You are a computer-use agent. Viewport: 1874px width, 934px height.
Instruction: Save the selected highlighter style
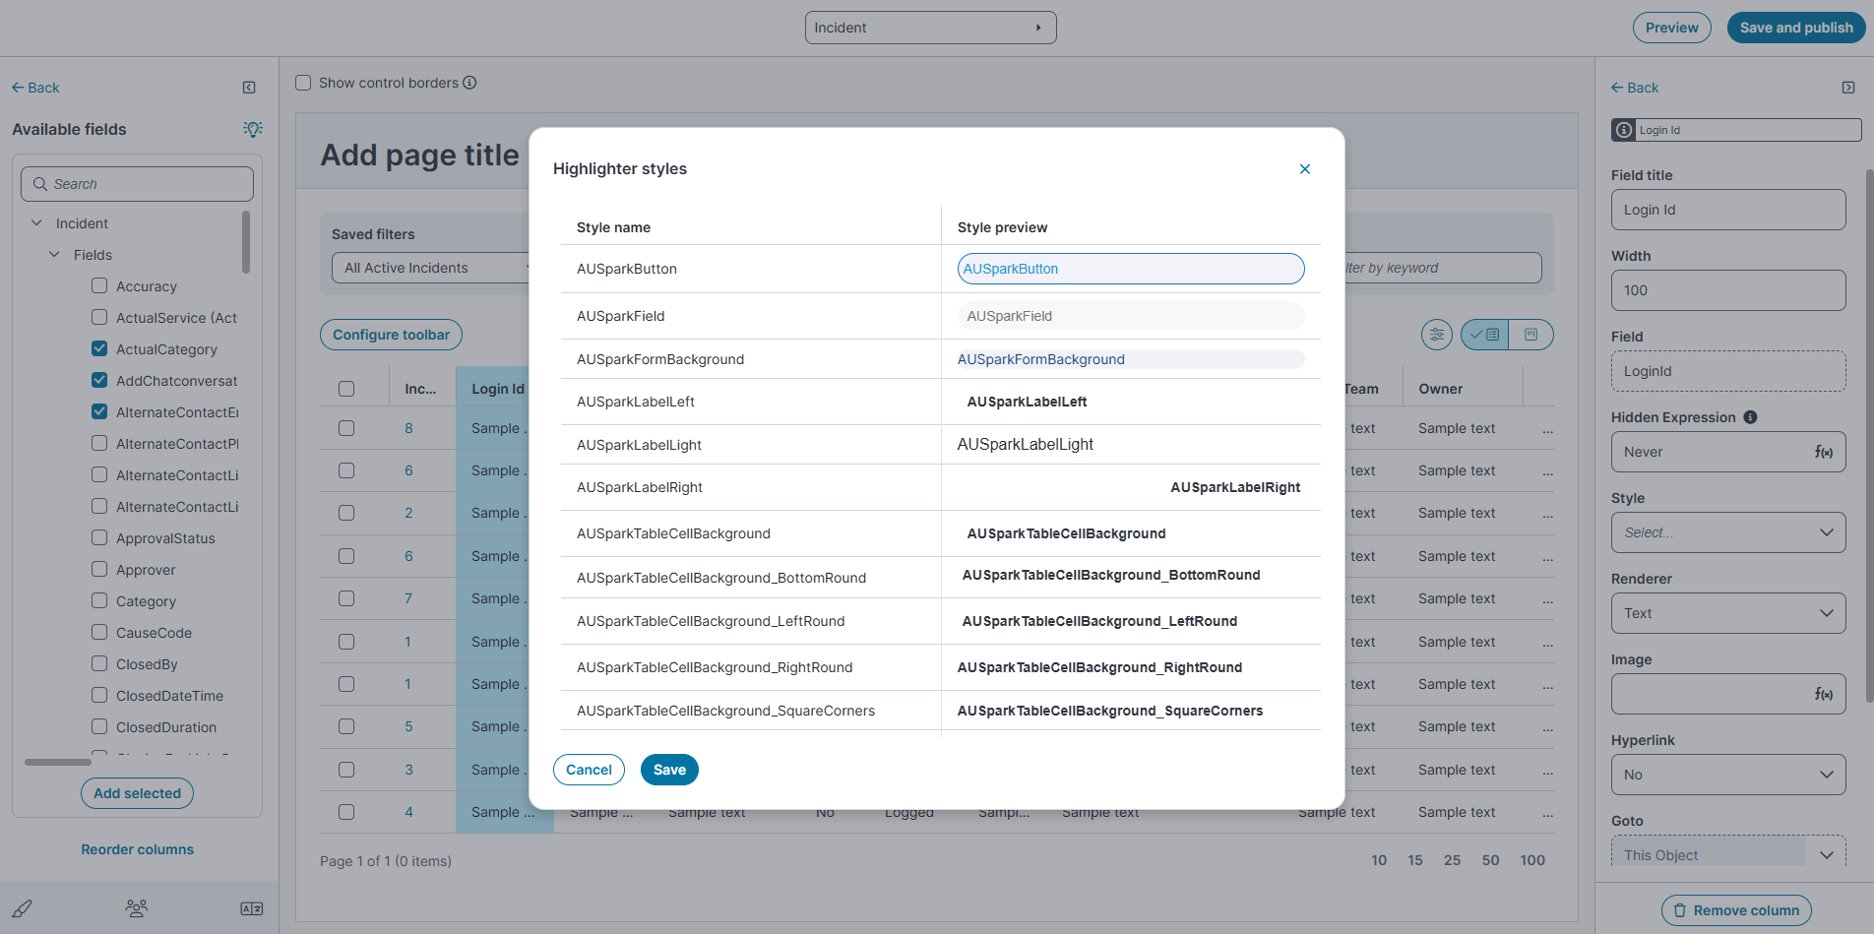669,770
